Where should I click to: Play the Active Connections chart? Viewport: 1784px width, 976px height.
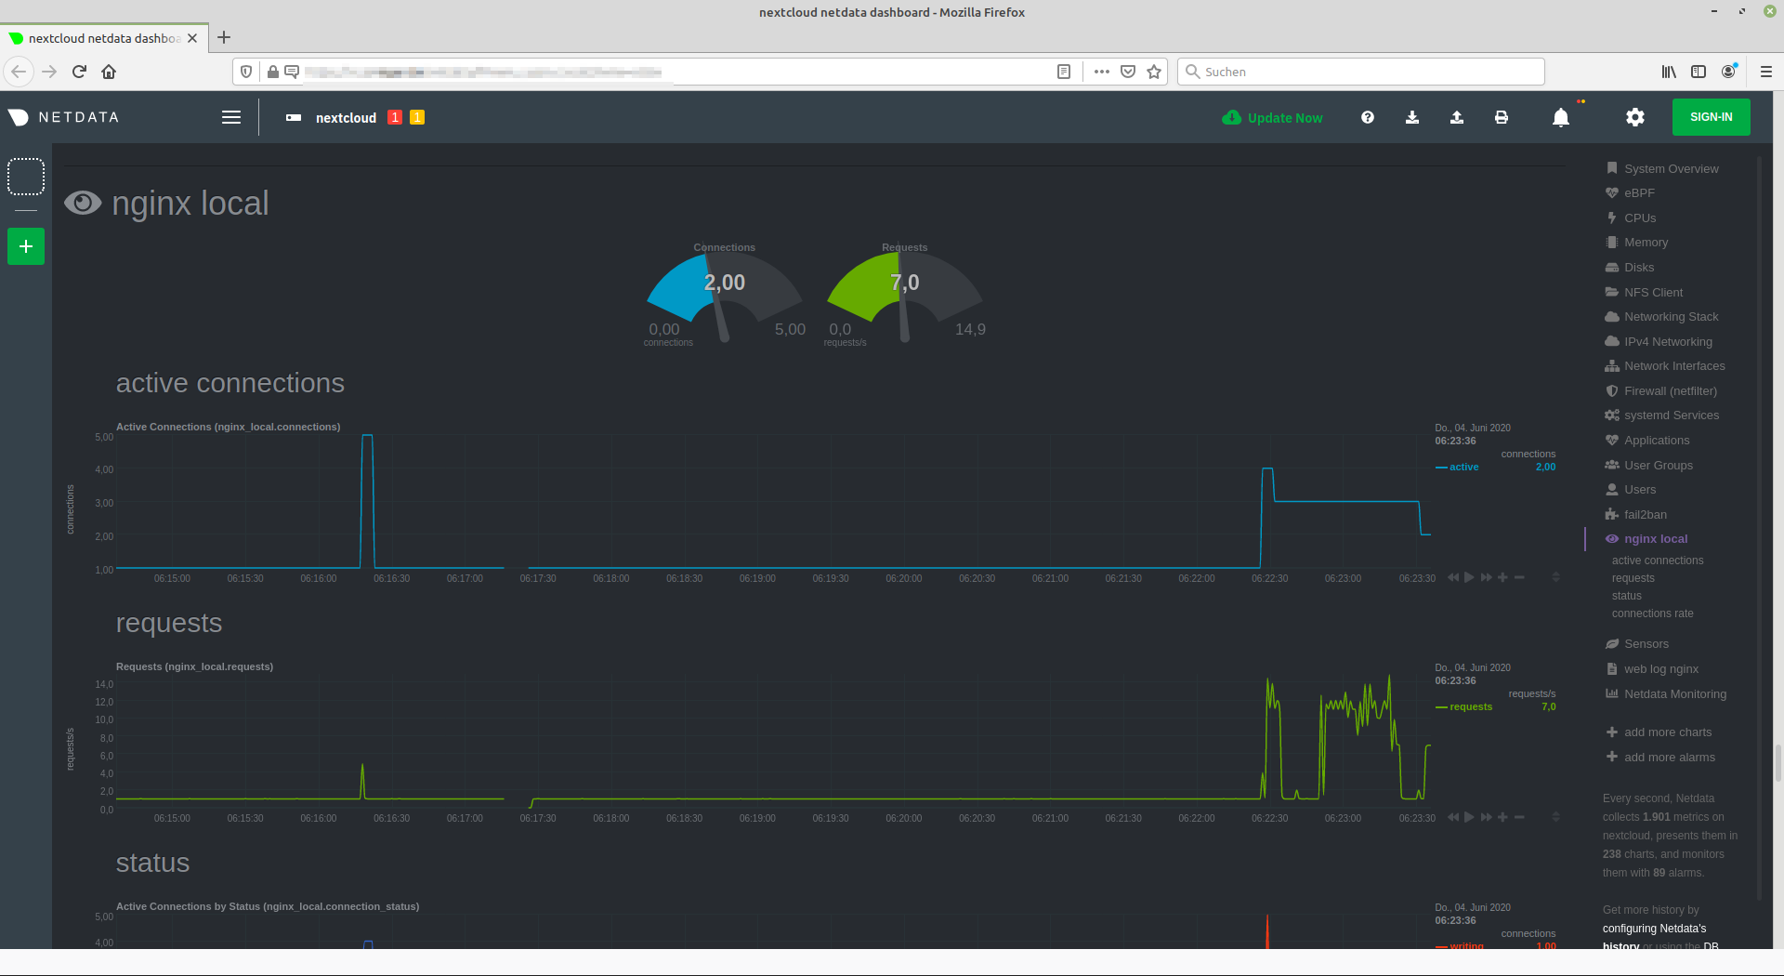tap(1469, 578)
